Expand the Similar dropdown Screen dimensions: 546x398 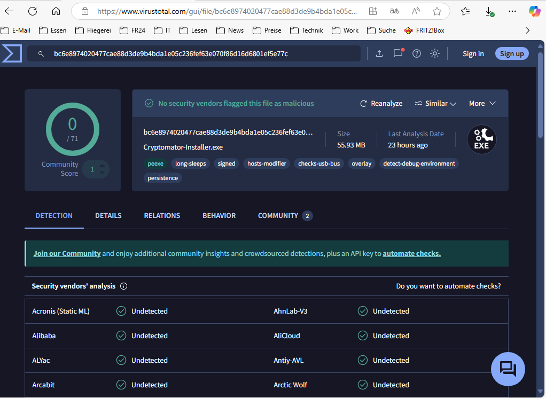click(x=435, y=104)
